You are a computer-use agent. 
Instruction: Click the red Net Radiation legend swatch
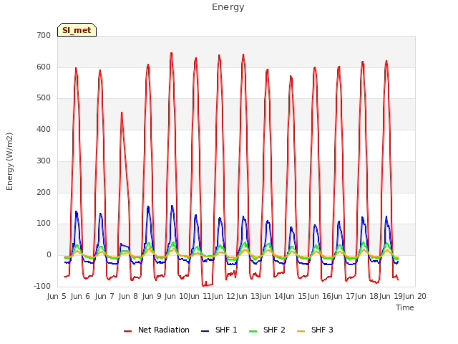pos(127,331)
